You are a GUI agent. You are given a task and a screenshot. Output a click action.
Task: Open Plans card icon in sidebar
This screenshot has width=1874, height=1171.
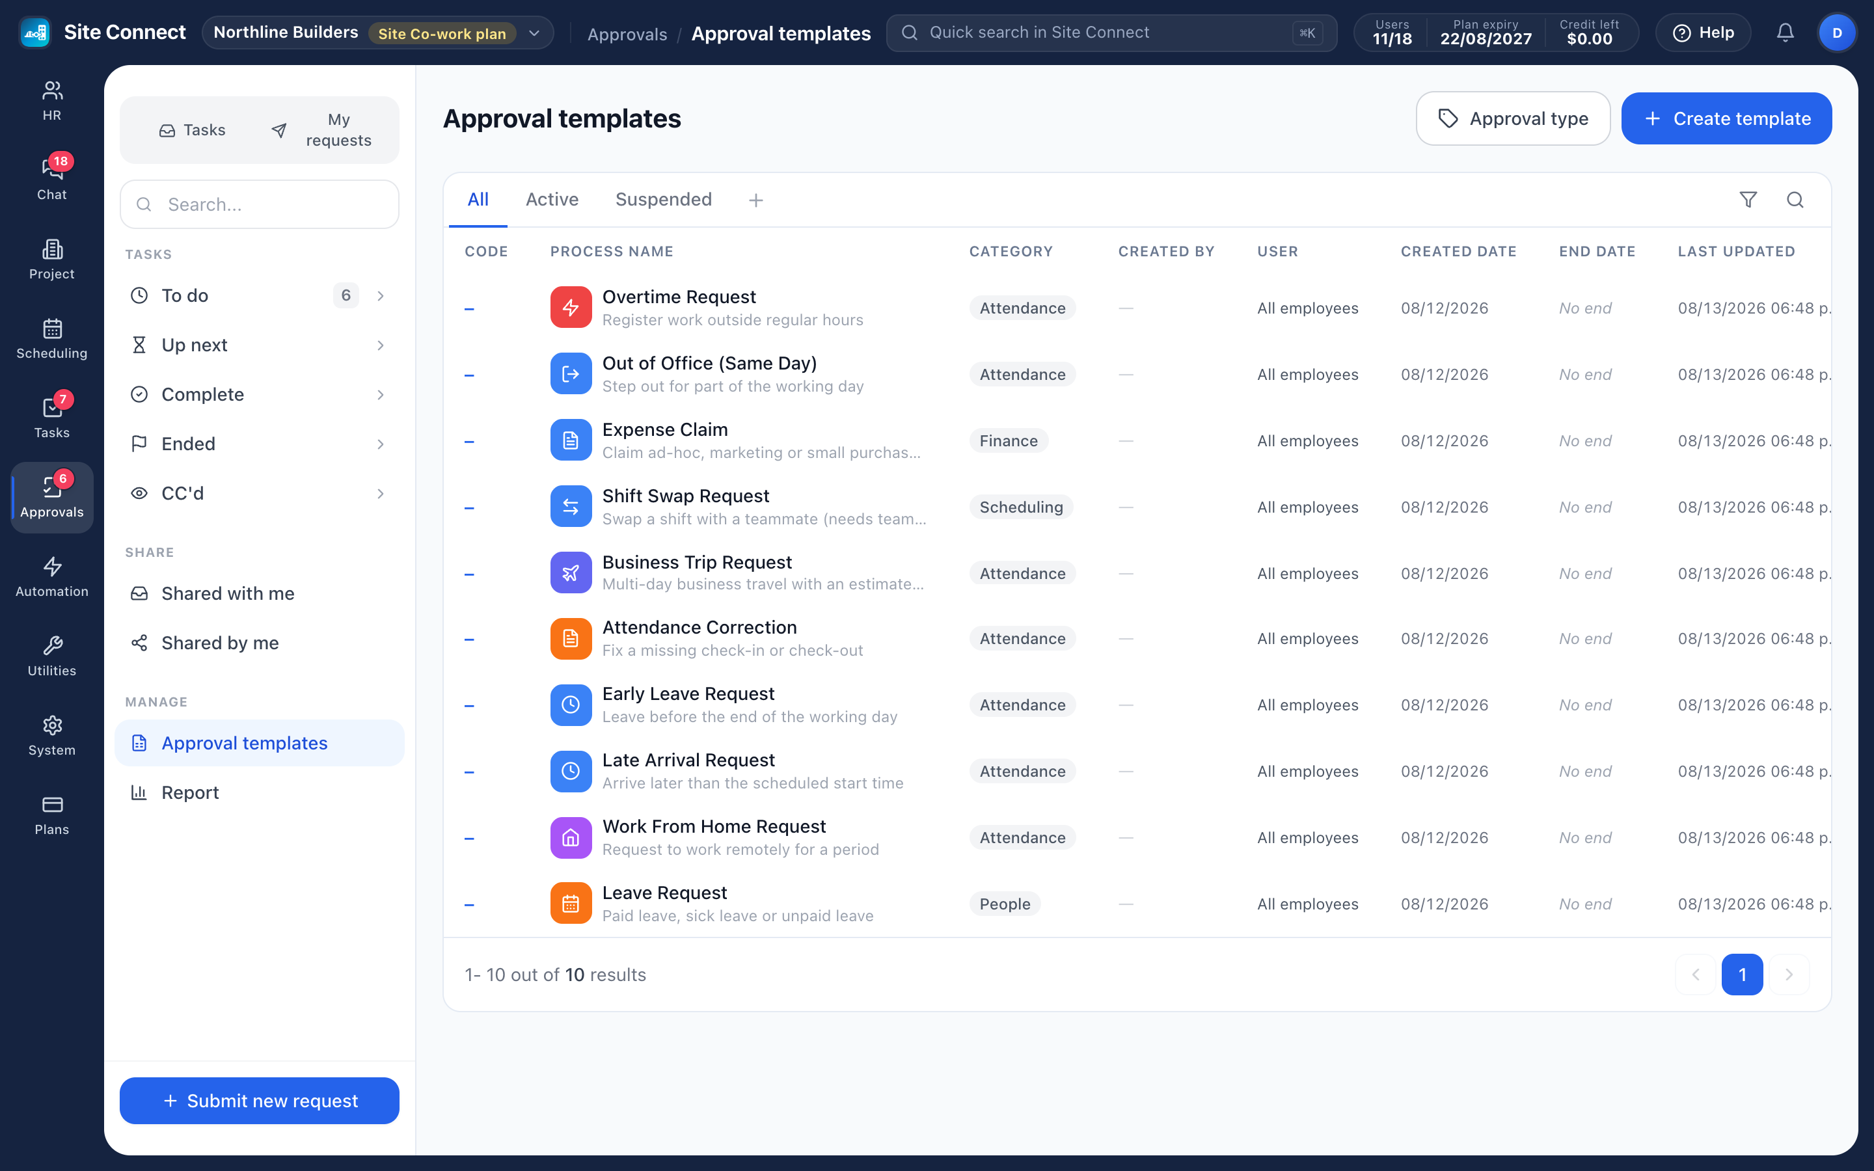tap(52, 814)
